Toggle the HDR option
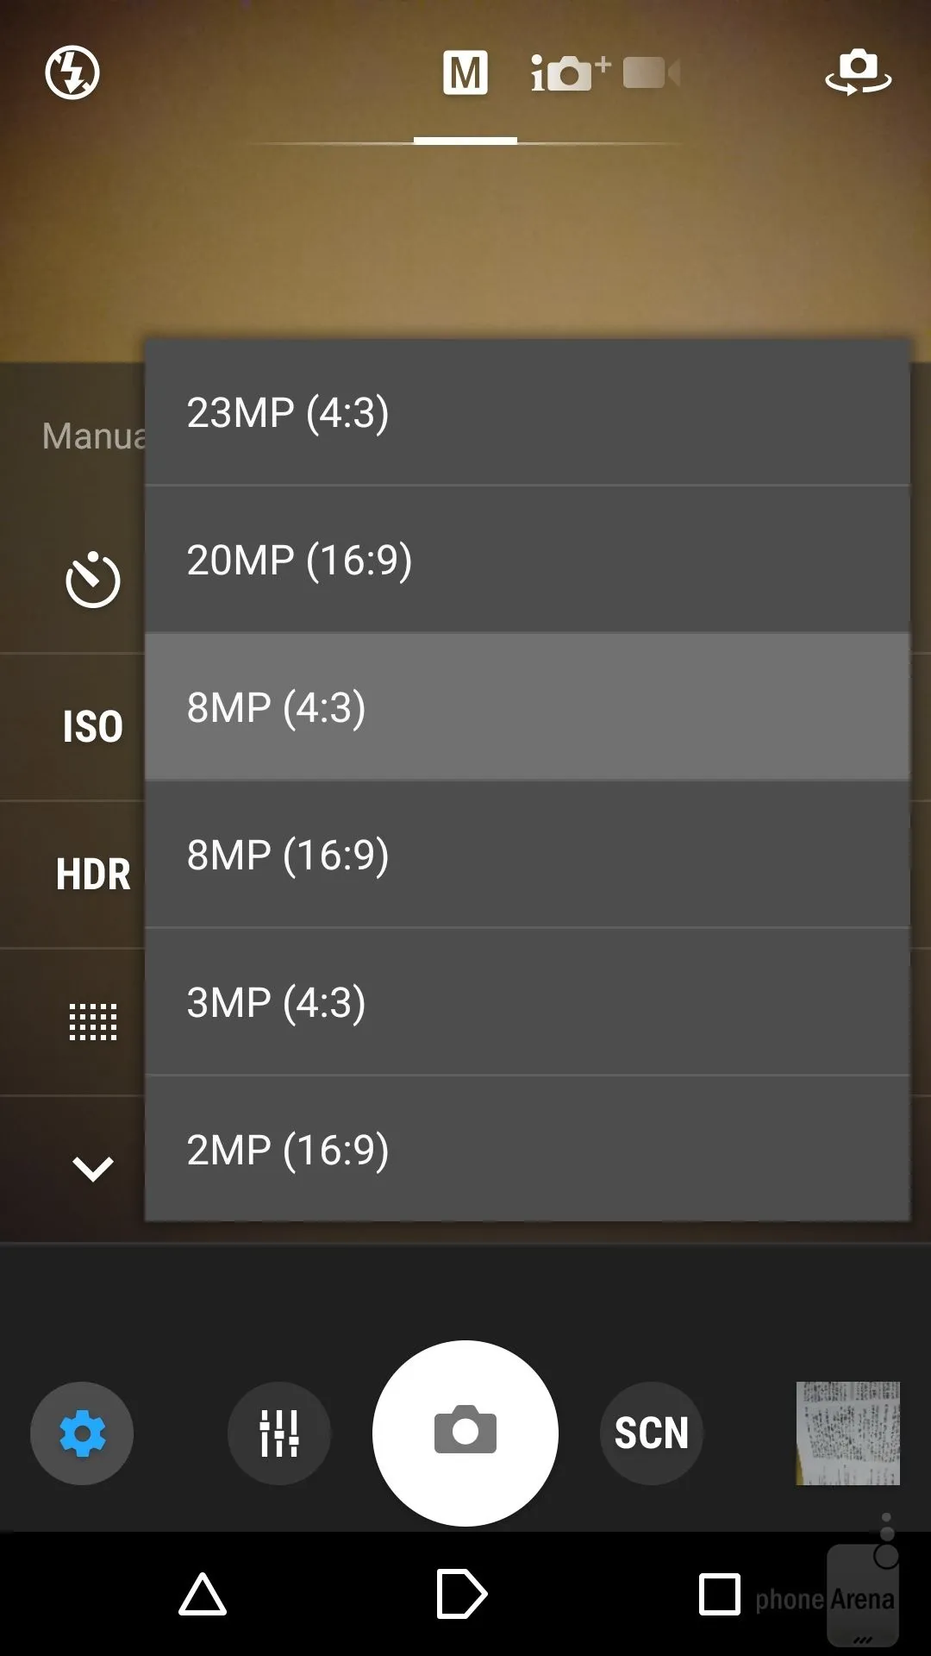 coord(92,875)
